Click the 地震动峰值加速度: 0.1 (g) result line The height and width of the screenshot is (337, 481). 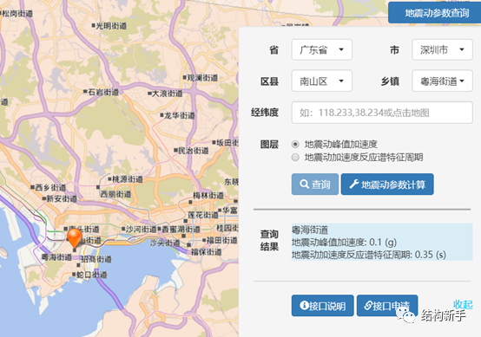344,242
